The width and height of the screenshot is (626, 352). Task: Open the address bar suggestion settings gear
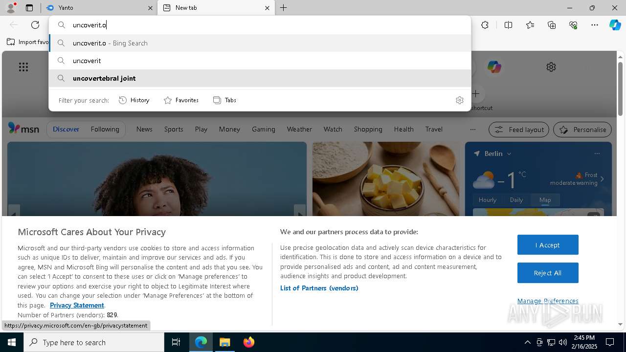pyautogui.click(x=459, y=100)
